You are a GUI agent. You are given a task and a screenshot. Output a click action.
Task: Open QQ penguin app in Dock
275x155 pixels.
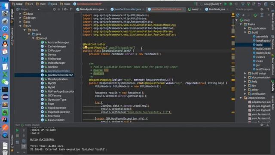coord(5,44)
